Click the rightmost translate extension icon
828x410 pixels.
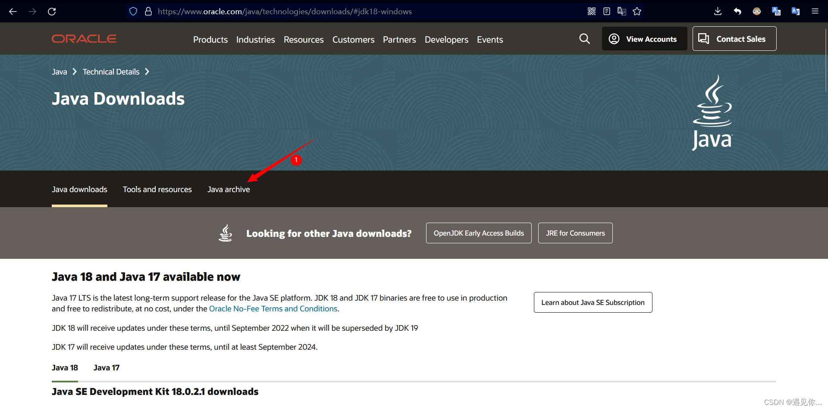tap(796, 12)
